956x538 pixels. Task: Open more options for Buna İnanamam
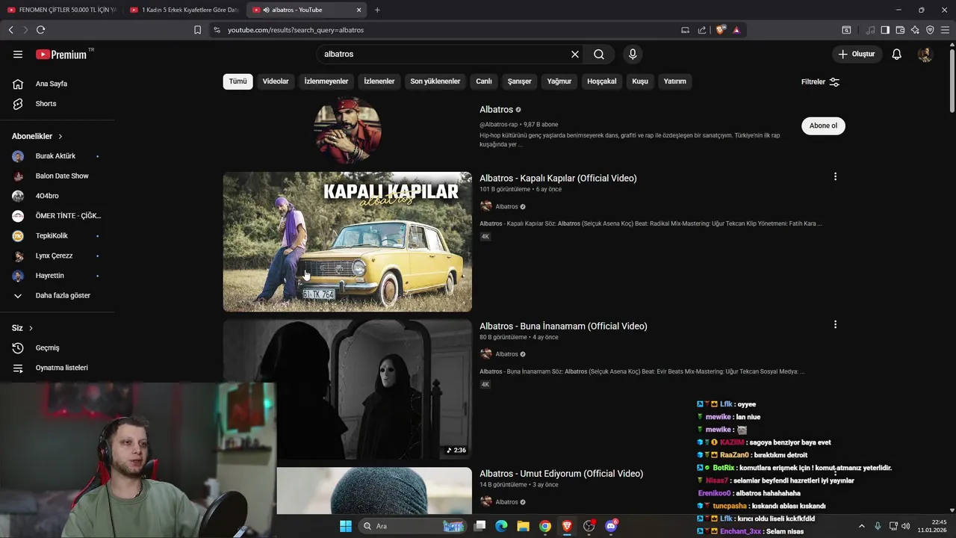(x=835, y=325)
